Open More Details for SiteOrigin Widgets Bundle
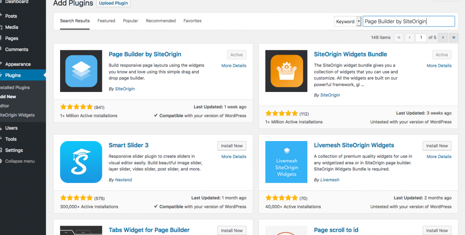The height and width of the screenshot is (235, 465). click(x=439, y=66)
